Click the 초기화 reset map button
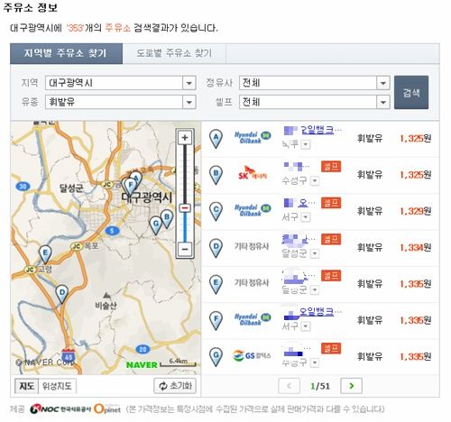The width and height of the screenshot is (451, 422). click(x=175, y=386)
